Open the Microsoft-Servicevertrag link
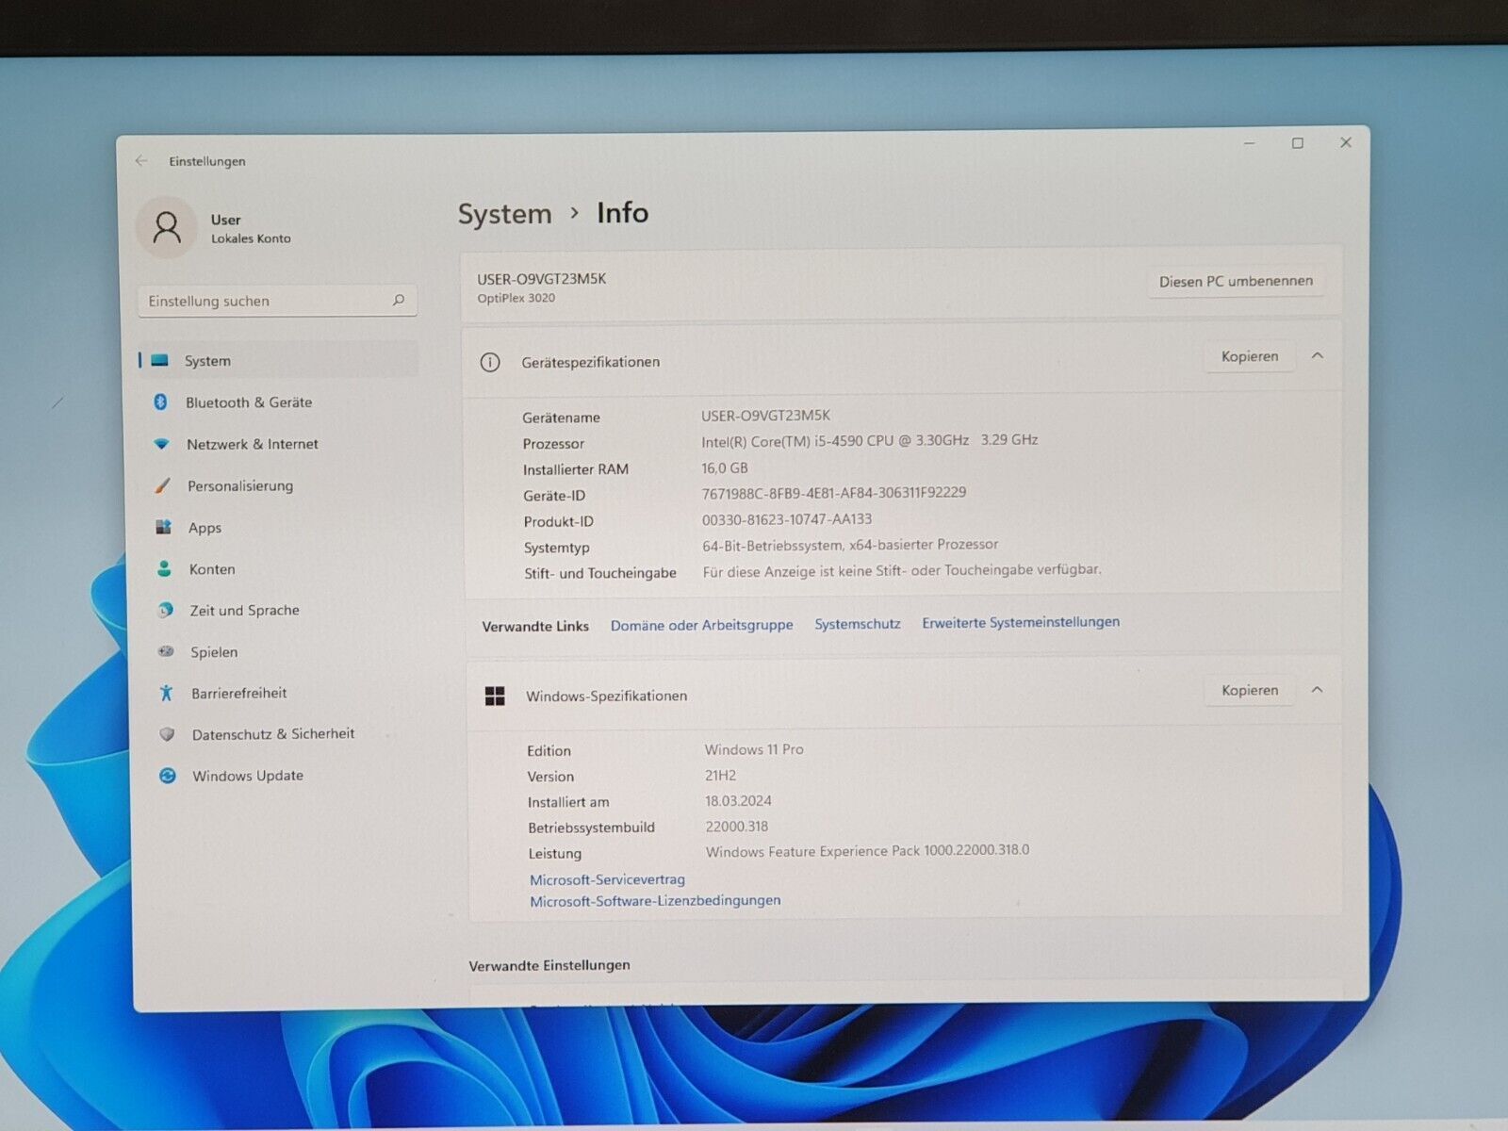The image size is (1508, 1131). [x=607, y=879]
